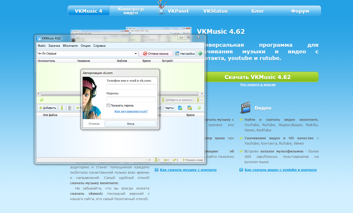Click the horizontal scrollbar track of results list
353x213 pixels.
pos(120,94)
